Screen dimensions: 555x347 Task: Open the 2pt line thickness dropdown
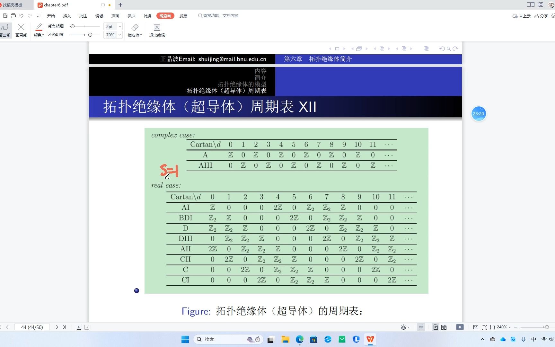click(x=119, y=26)
